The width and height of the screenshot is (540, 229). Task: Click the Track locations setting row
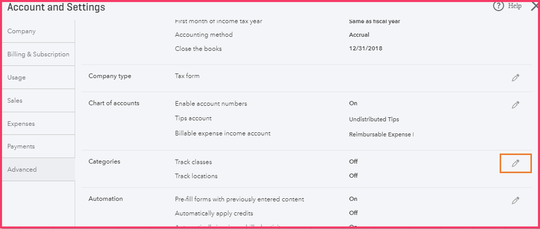point(196,176)
